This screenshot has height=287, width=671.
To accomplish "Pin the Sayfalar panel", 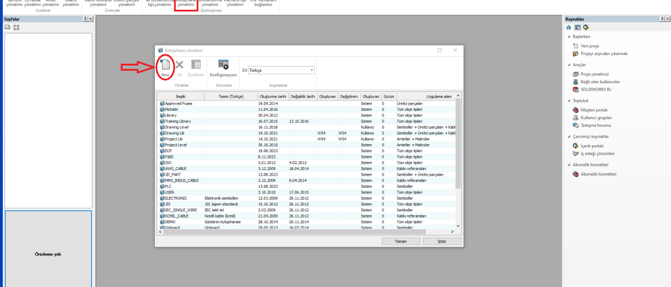I will (85, 19).
